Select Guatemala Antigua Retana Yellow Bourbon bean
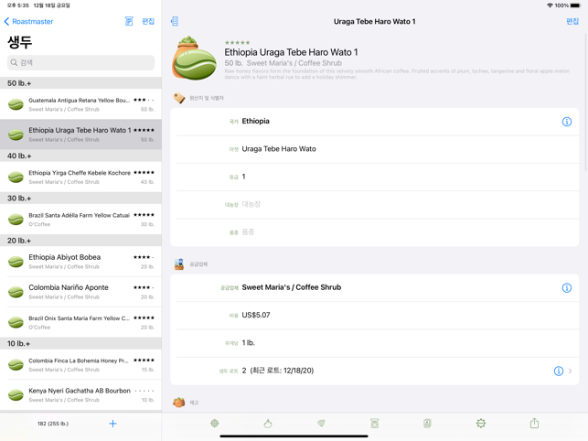 click(80, 104)
